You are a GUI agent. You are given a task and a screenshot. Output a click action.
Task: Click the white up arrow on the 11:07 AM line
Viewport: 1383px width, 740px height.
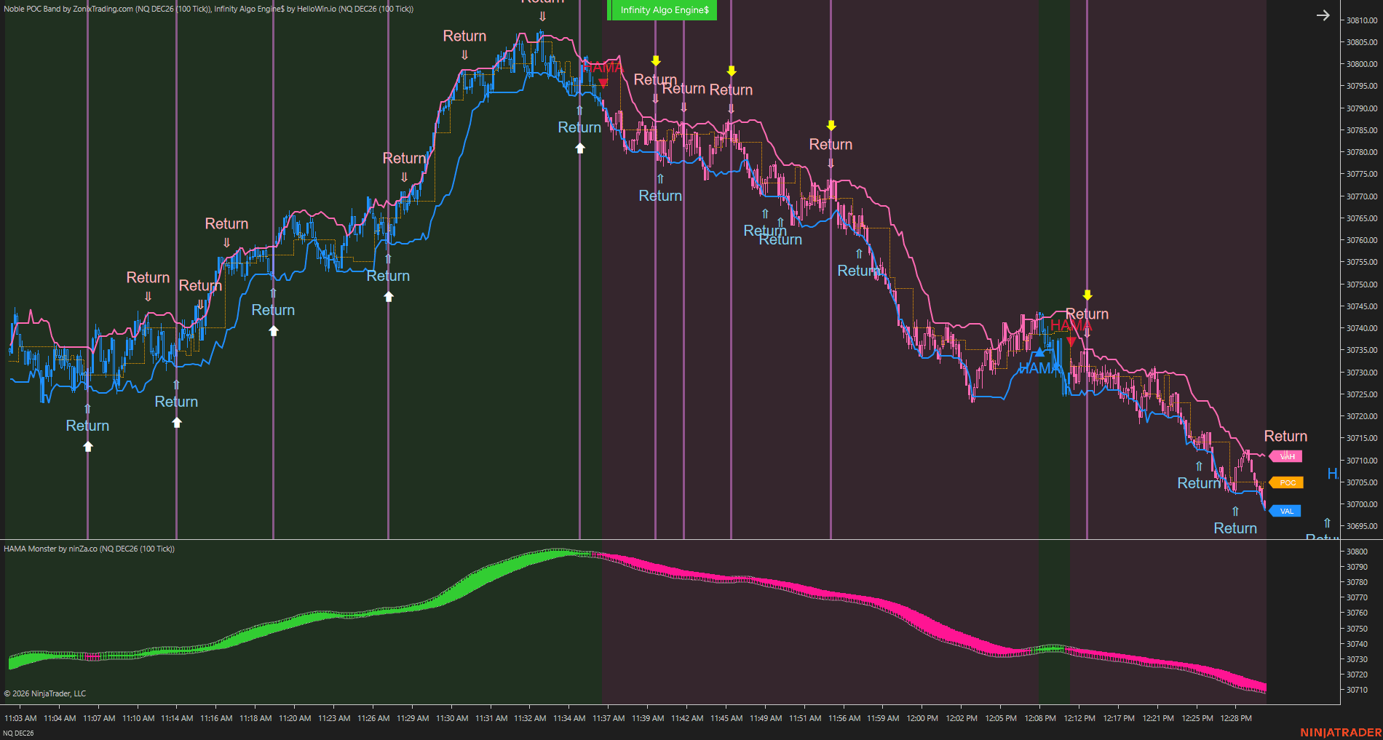[x=87, y=446]
